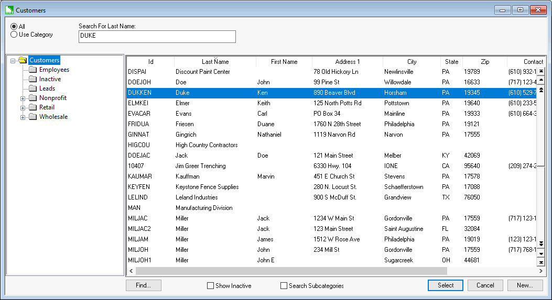Expand the Retail category node
This screenshot has width=552, height=300.
click(x=23, y=108)
